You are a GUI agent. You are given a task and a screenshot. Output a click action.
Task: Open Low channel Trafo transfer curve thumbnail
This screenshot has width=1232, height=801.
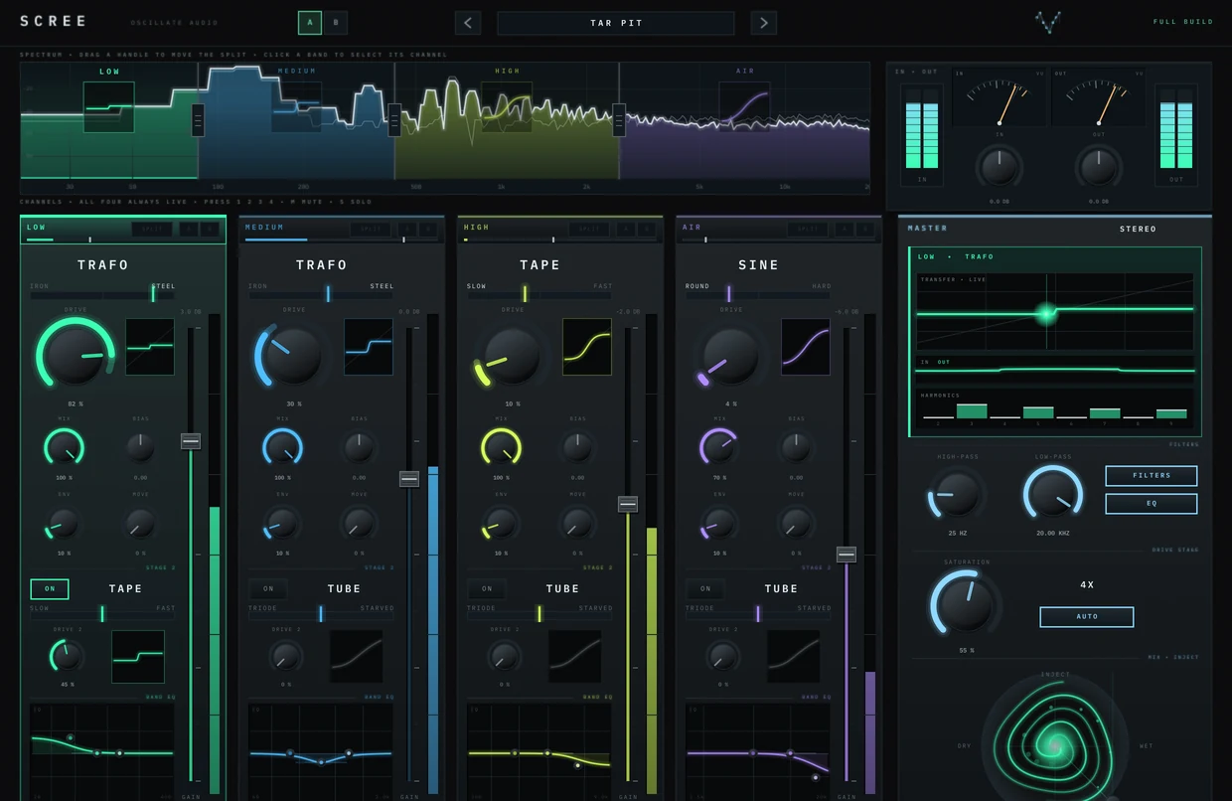tap(150, 347)
